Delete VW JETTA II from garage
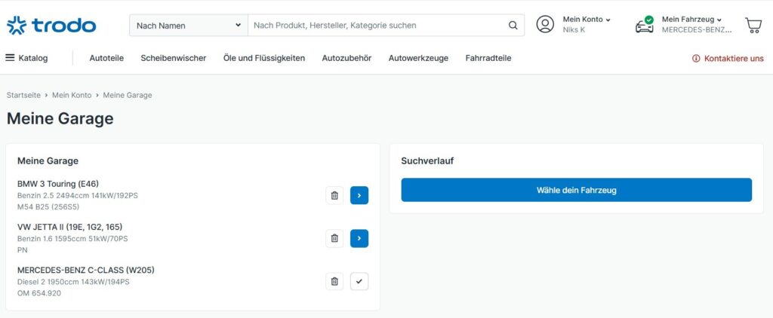This screenshot has width=773, height=318. [x=334, y=239]
